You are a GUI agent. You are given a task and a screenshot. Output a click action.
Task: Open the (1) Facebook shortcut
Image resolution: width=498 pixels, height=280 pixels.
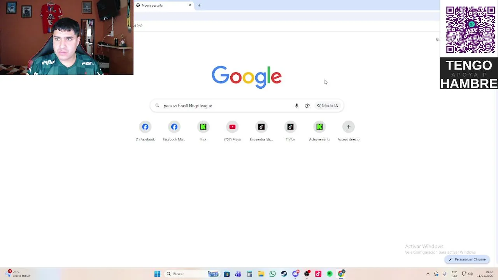click(x=145, y=131)
